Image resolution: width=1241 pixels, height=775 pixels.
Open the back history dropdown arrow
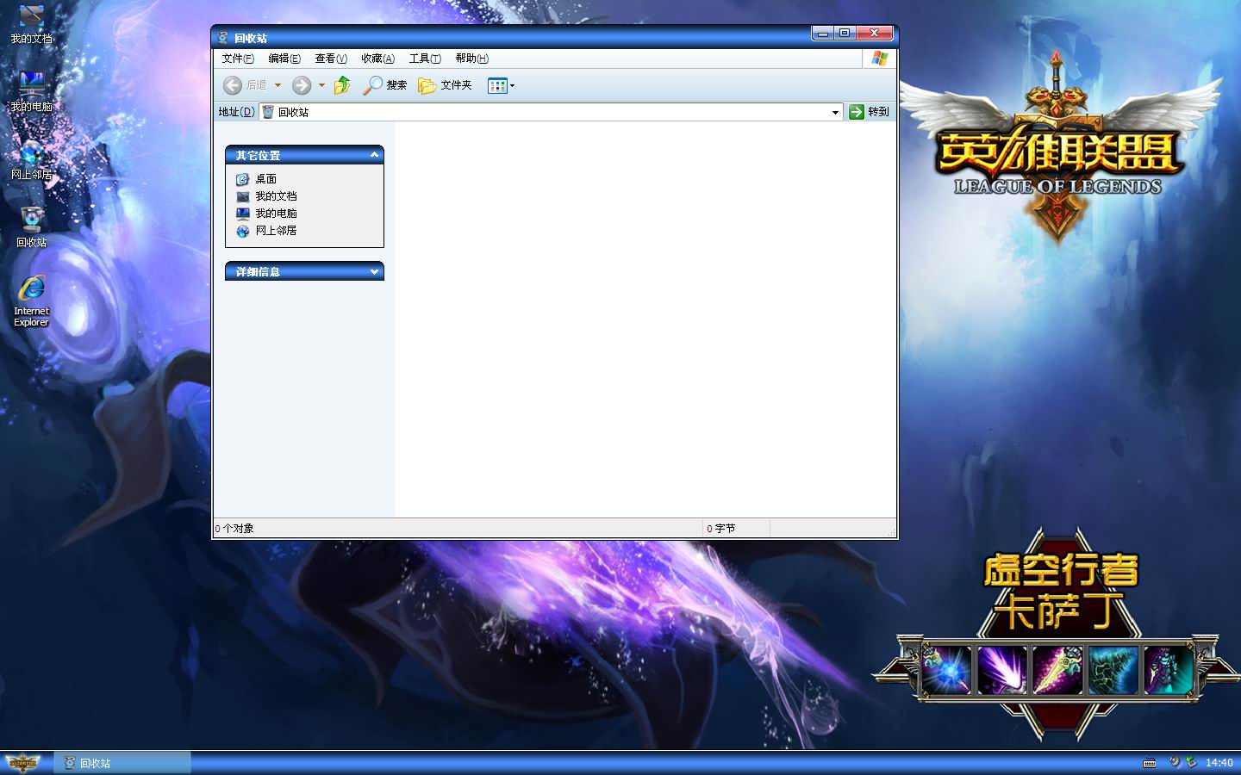[x=278, y=85]
